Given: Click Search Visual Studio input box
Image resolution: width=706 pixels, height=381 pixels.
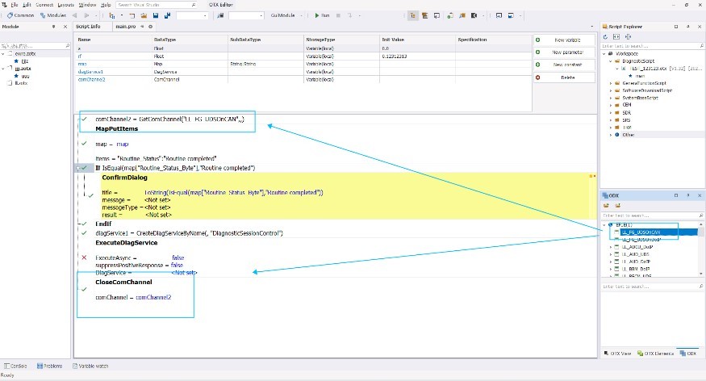Looking at the screenshot, I should (x=157, y=5).
